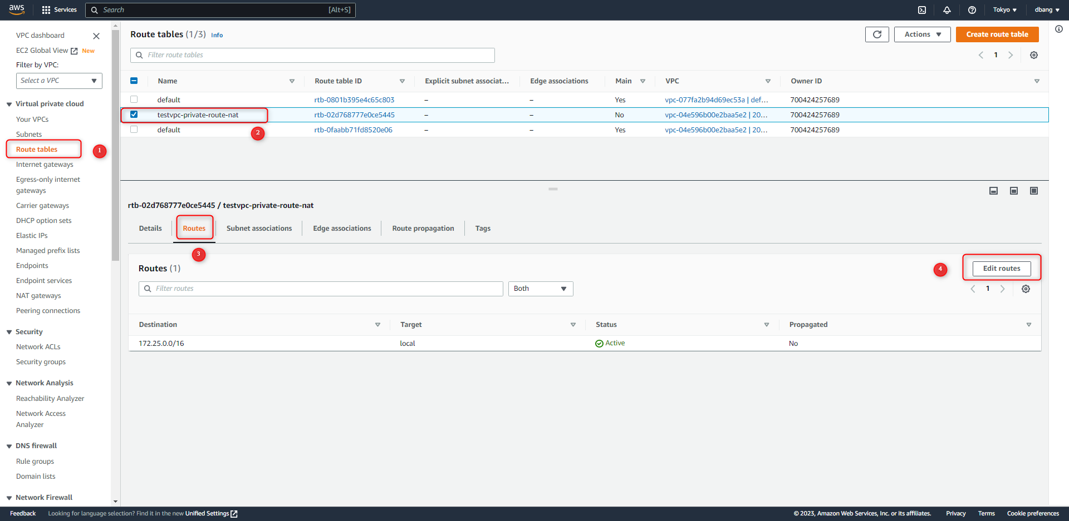Go to previous page of routes
1069x521 pixels.
(x=973, y=289)
